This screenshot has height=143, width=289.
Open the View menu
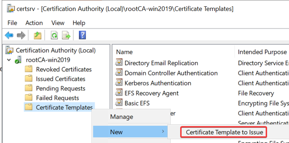(x=58, y=23)
